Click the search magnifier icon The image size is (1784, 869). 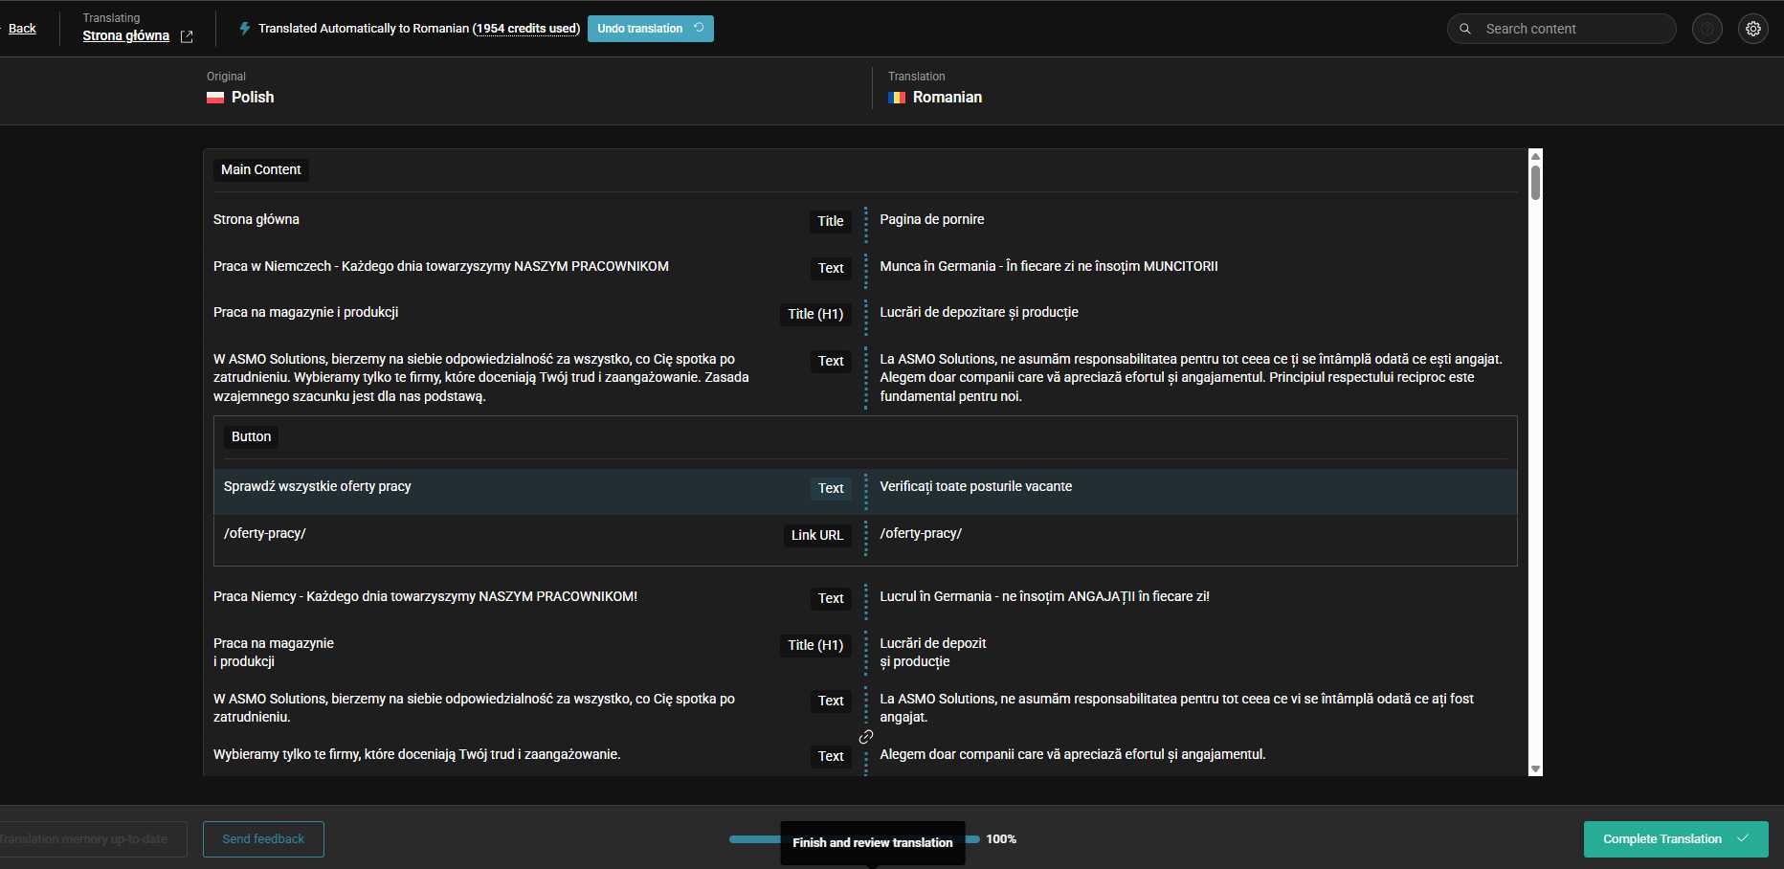pyautogui.click(x=1465, y=29)
